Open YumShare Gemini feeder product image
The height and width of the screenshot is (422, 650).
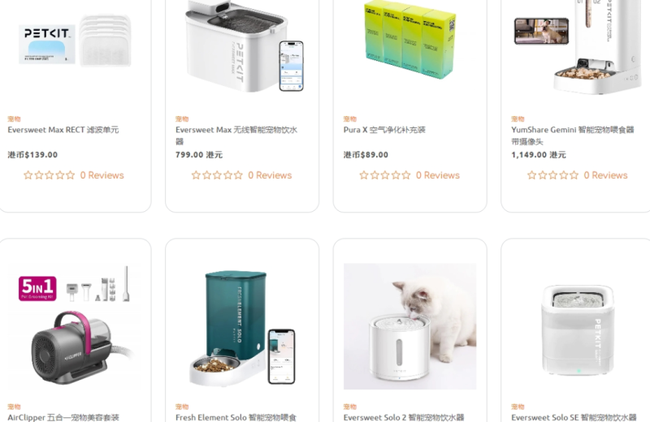(578, 45)
